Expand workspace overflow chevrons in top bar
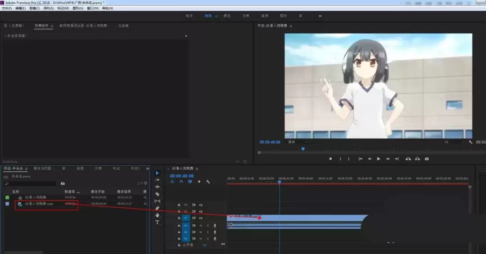486x254 pixels. point(320,16)
